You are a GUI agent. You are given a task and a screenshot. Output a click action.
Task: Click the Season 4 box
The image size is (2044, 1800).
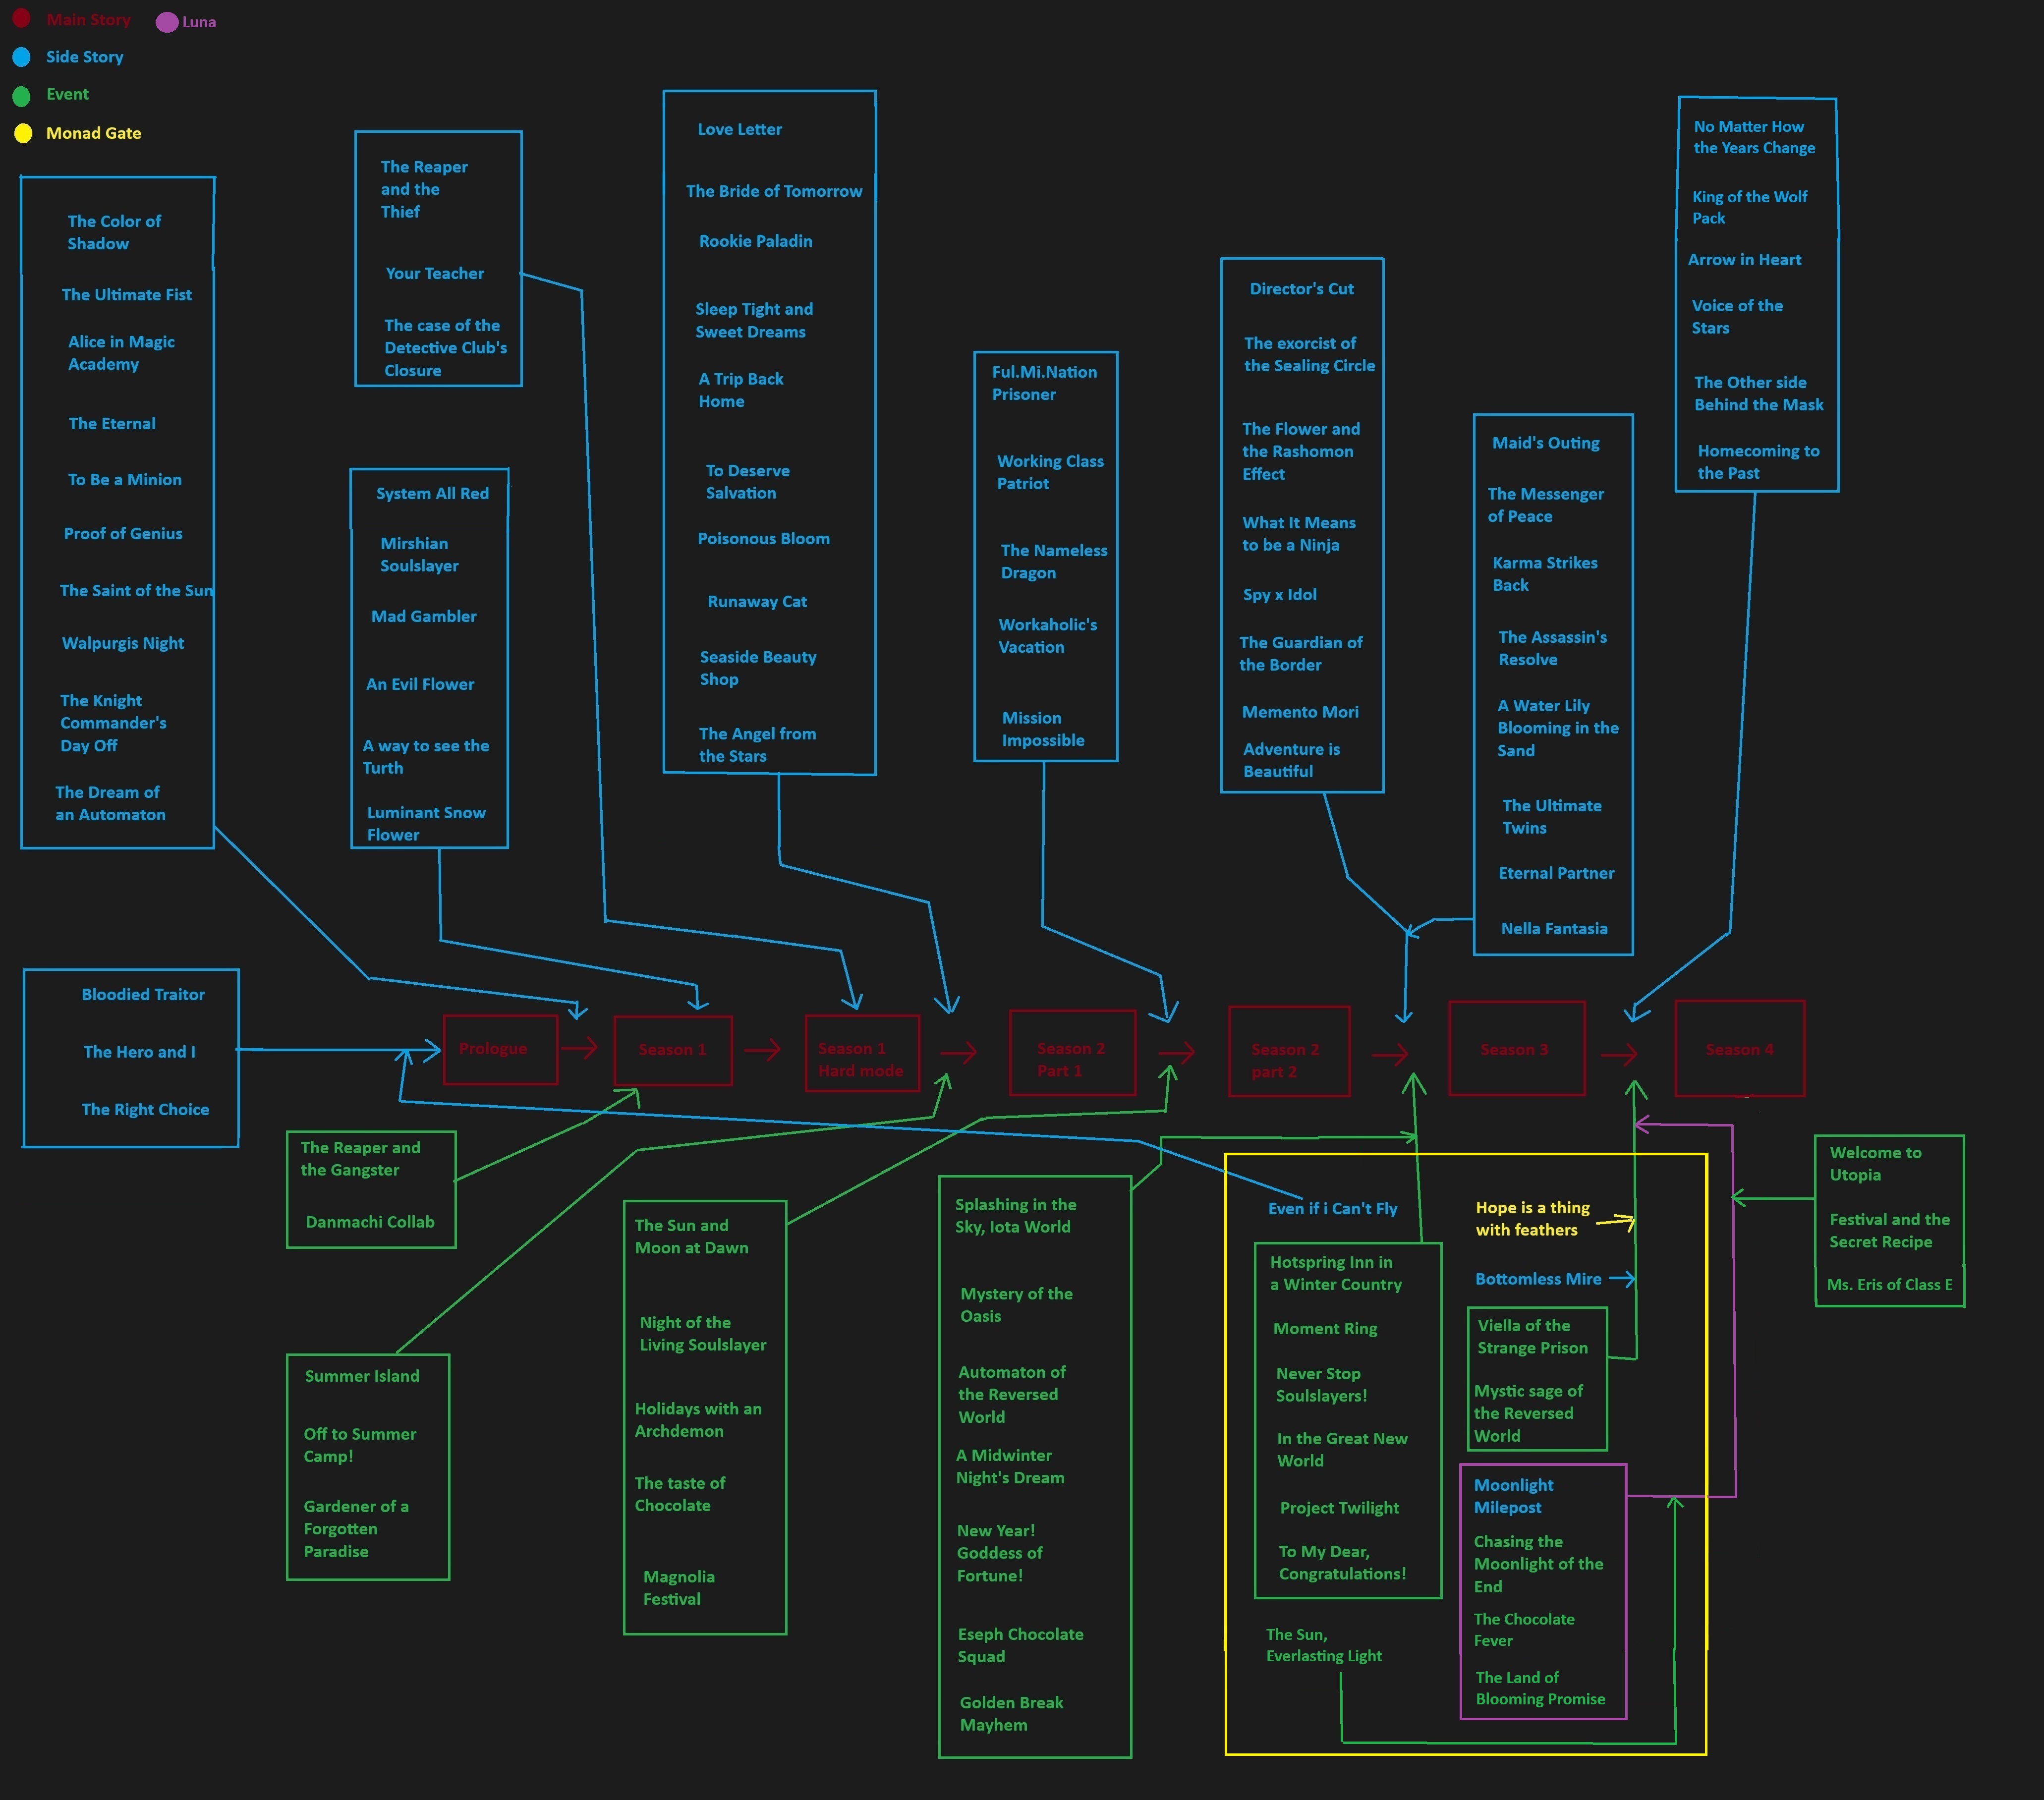tap(1739, 1048)
